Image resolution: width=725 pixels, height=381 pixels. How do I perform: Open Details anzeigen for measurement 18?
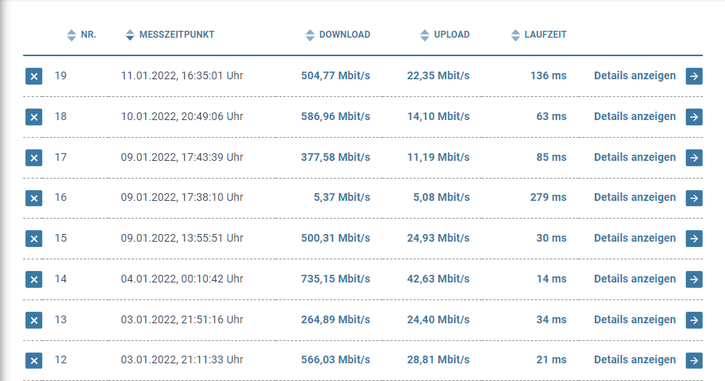coord(635,116)
